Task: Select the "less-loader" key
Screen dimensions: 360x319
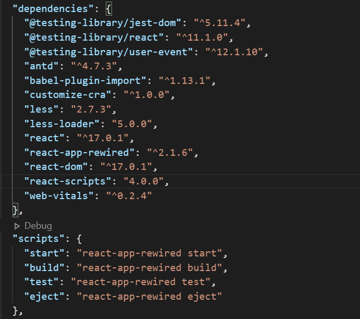Action: (61, 124)
